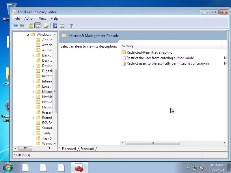
Task: Click 'Restrict the user from entering author mode'
Action: (x=160, y=58)
